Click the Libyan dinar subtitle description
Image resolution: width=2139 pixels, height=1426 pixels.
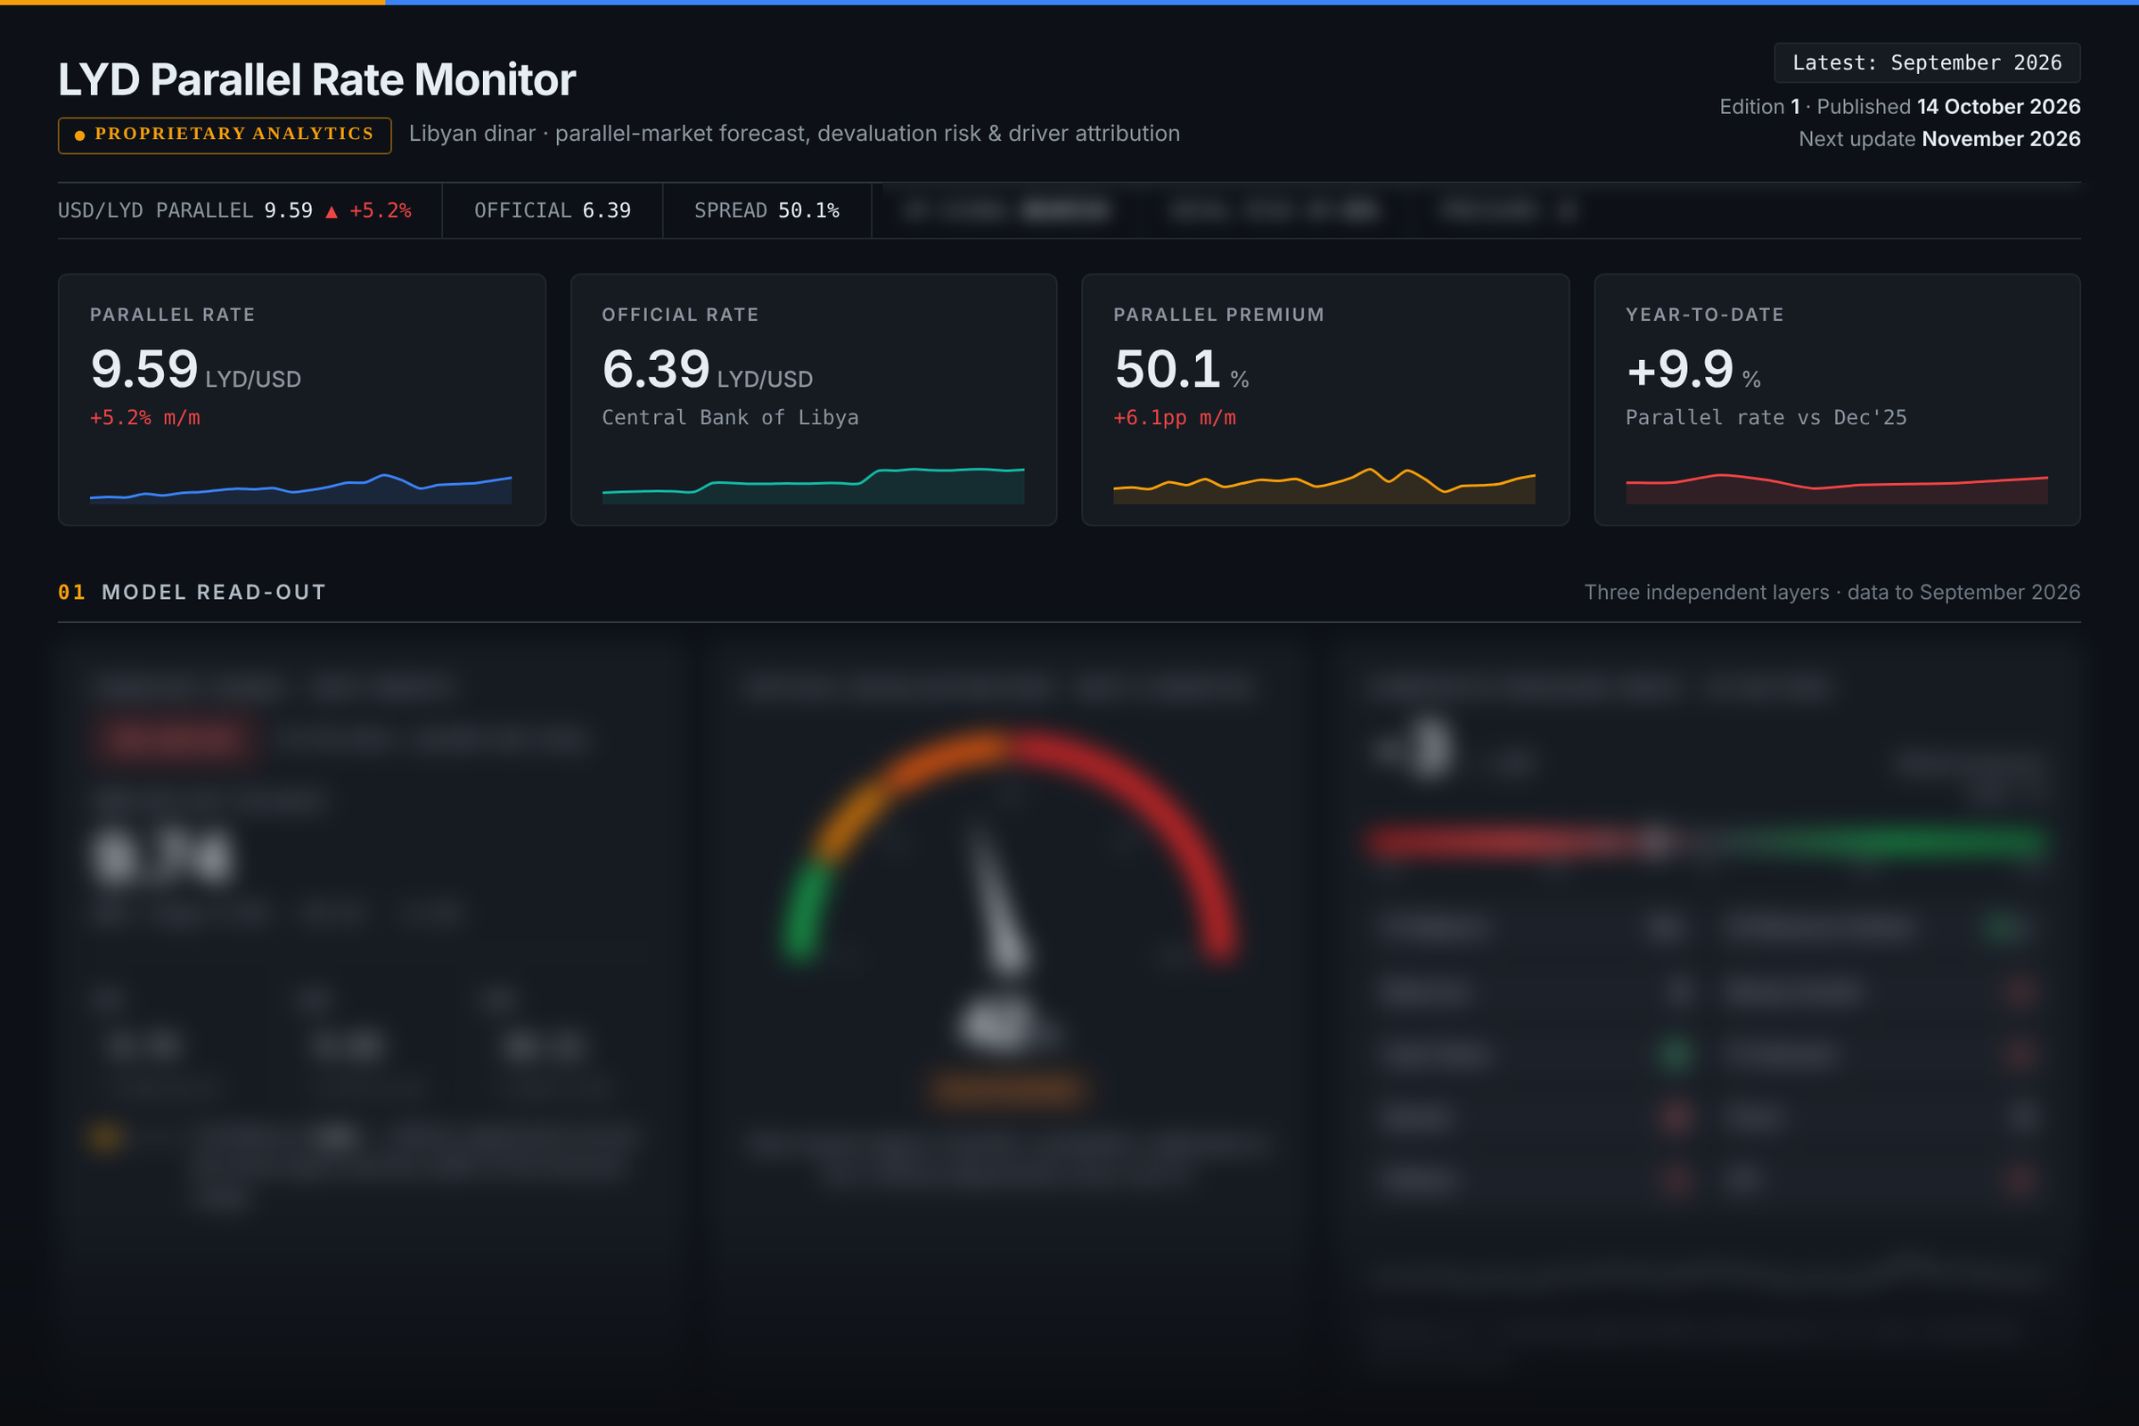coord(794,134)
